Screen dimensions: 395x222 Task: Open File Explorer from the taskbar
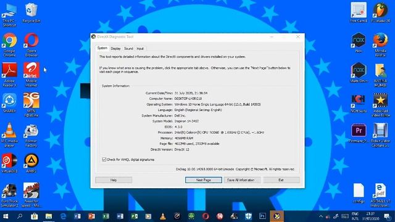[x=49, y=216]
